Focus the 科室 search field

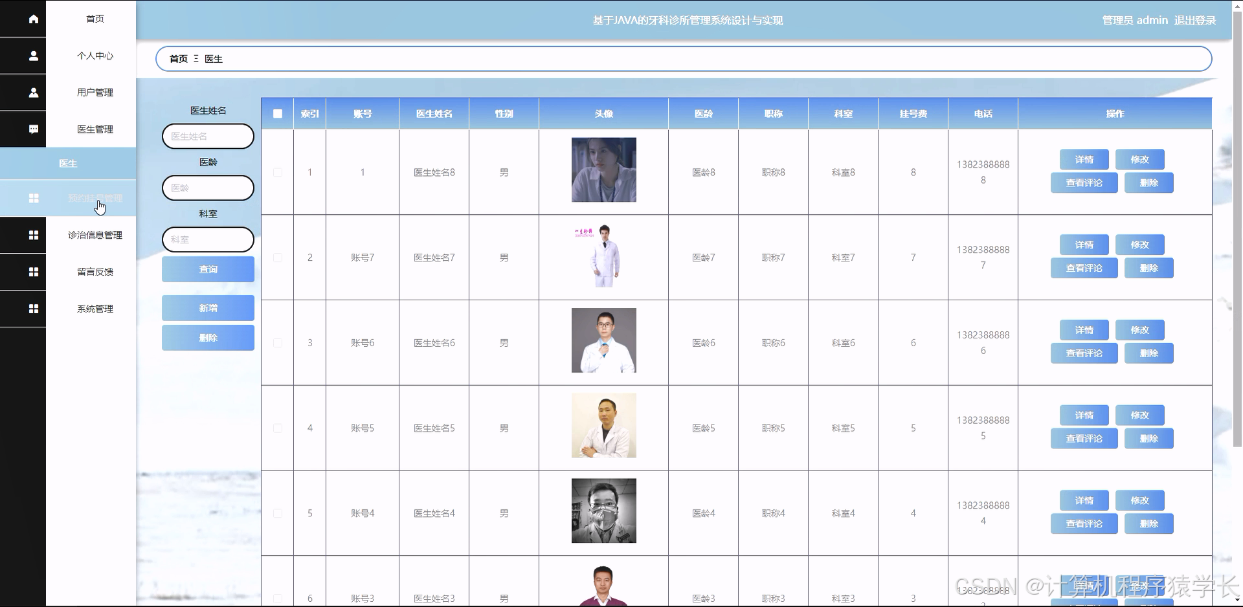(x=208, y=239)
